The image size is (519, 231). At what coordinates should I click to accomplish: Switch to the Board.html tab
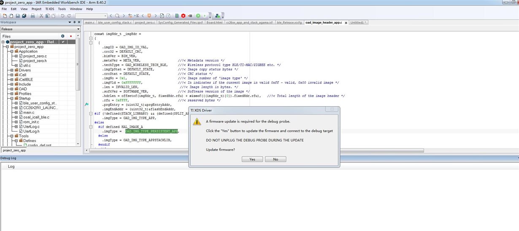tap(215, 22)
